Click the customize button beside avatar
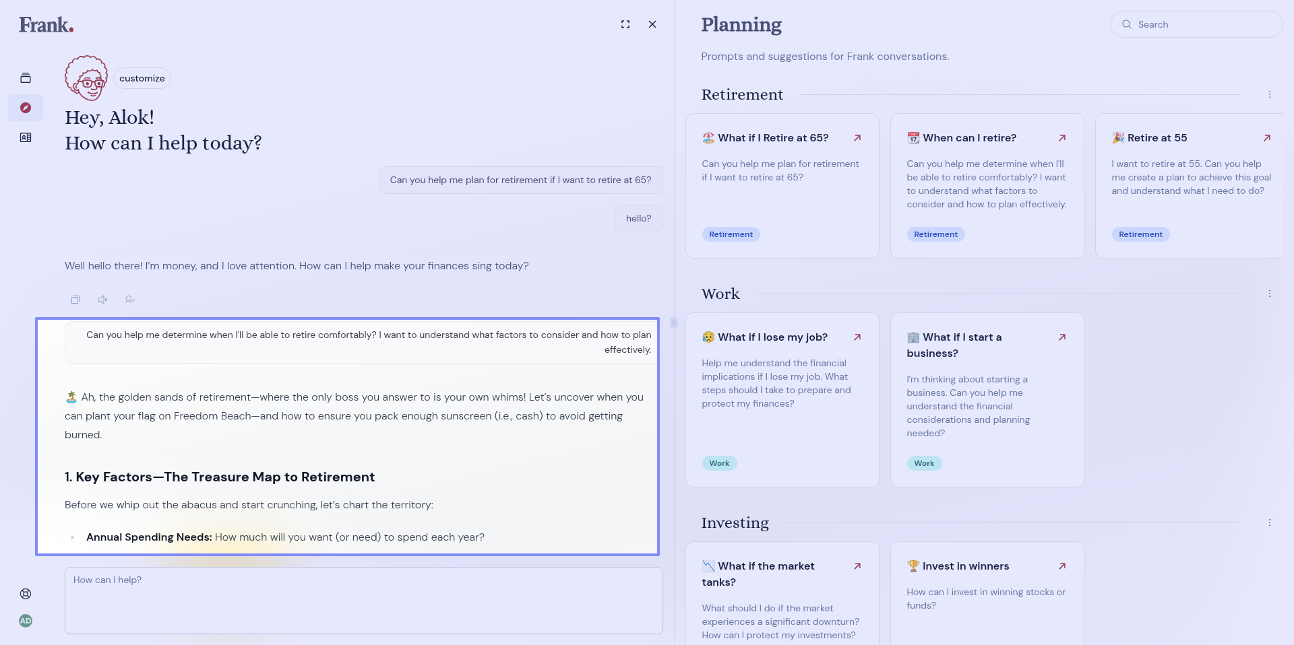1294x645 pixels. point(142,78)
